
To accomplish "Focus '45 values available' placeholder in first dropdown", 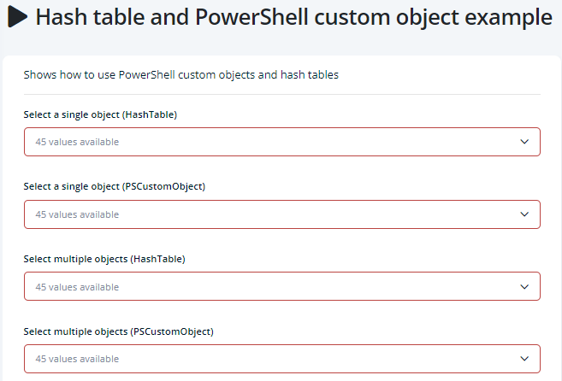I will pos(77,142).
